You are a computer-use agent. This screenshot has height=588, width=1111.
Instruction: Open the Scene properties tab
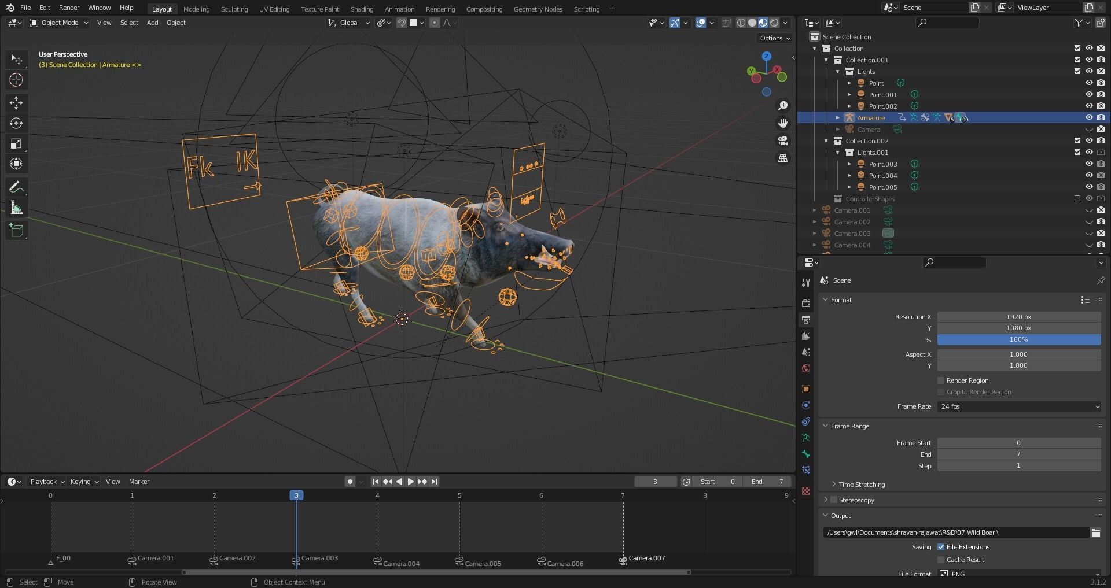pos(806,352)
